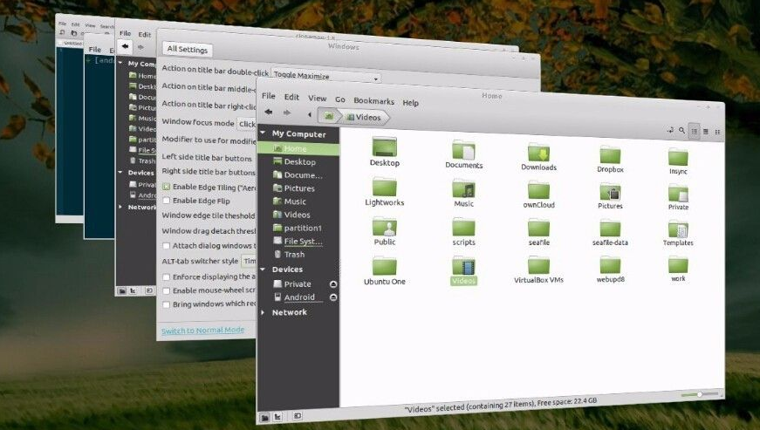Open the Go menu in file manager

pyautogui.click(x=340, y=100)
